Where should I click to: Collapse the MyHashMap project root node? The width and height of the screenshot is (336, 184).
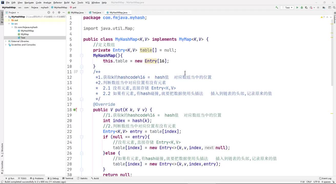pos(6,17)
